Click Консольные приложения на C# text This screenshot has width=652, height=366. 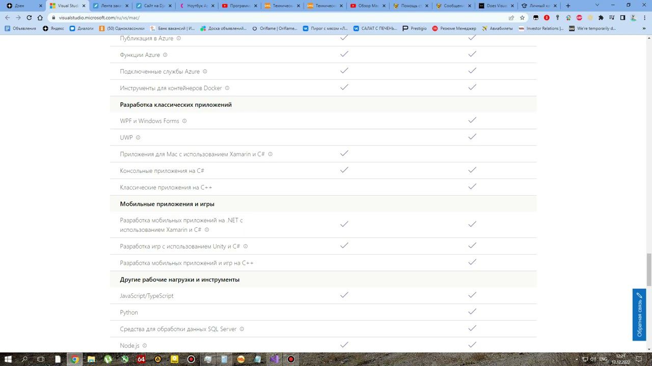[162, 171]
